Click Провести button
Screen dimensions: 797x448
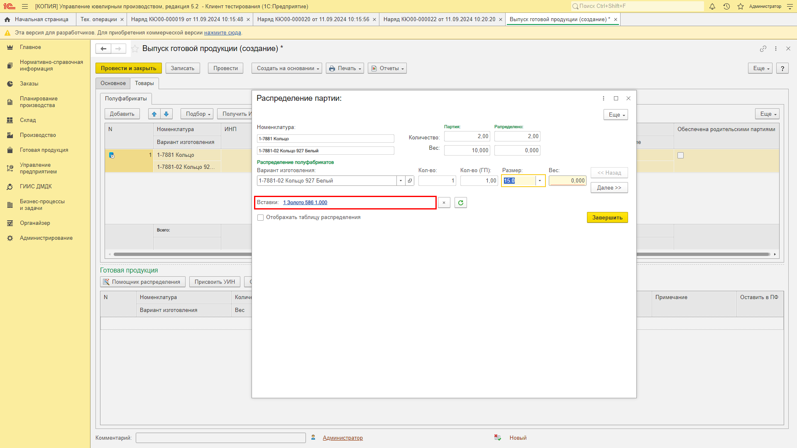point(226,68)
